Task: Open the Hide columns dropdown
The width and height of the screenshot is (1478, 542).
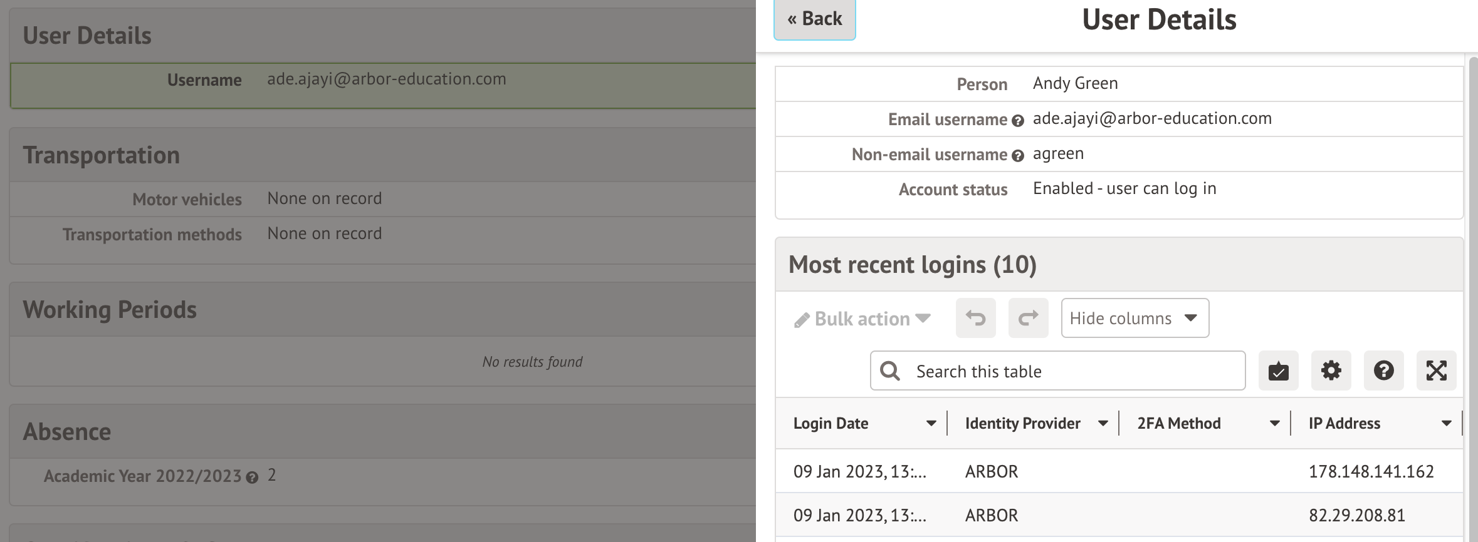Action: pyautogui.click(x=1135, y=319)
